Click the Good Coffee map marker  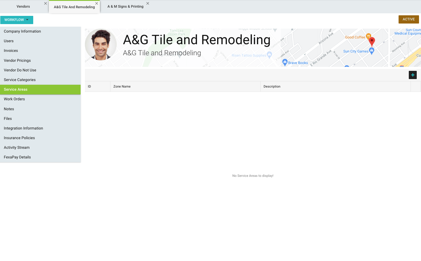pos(368,36)
